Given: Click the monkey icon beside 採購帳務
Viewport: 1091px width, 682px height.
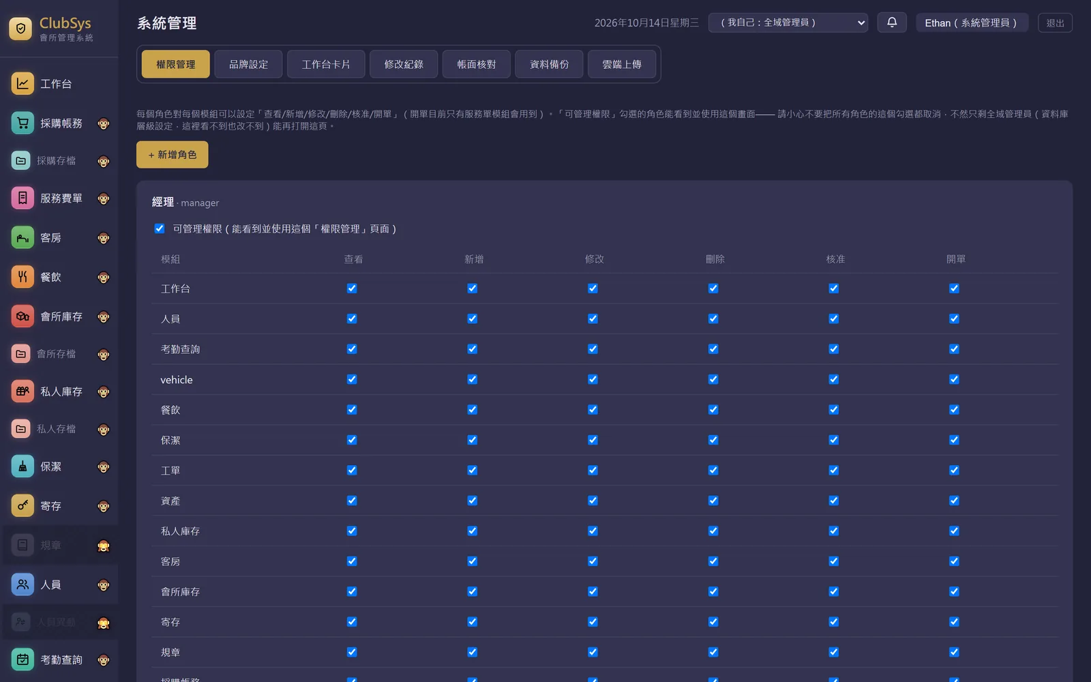Looking at the screenshot, I should point(104,124).
